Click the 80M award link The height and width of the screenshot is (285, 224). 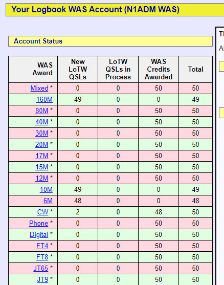(x=41, y=111)
